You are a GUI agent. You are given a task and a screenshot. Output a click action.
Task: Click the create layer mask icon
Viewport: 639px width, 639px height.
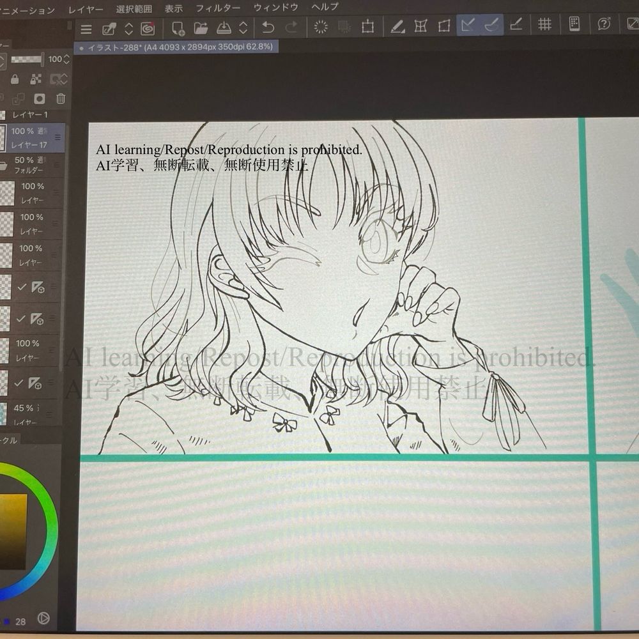click(x=40, y=98)
